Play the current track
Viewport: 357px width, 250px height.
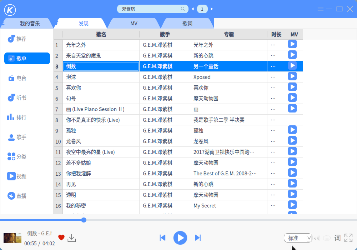[x=180, y=238]
